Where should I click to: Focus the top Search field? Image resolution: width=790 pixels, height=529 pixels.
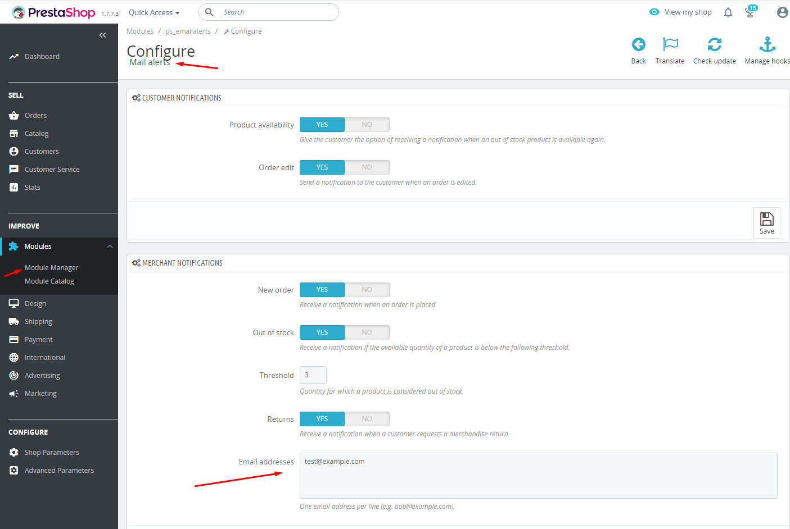[x=269, y=12]
